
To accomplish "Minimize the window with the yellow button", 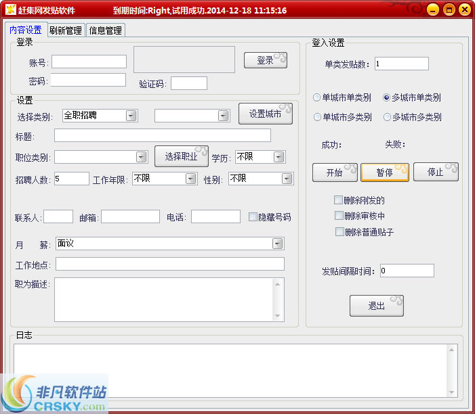I will coord(433,9).
